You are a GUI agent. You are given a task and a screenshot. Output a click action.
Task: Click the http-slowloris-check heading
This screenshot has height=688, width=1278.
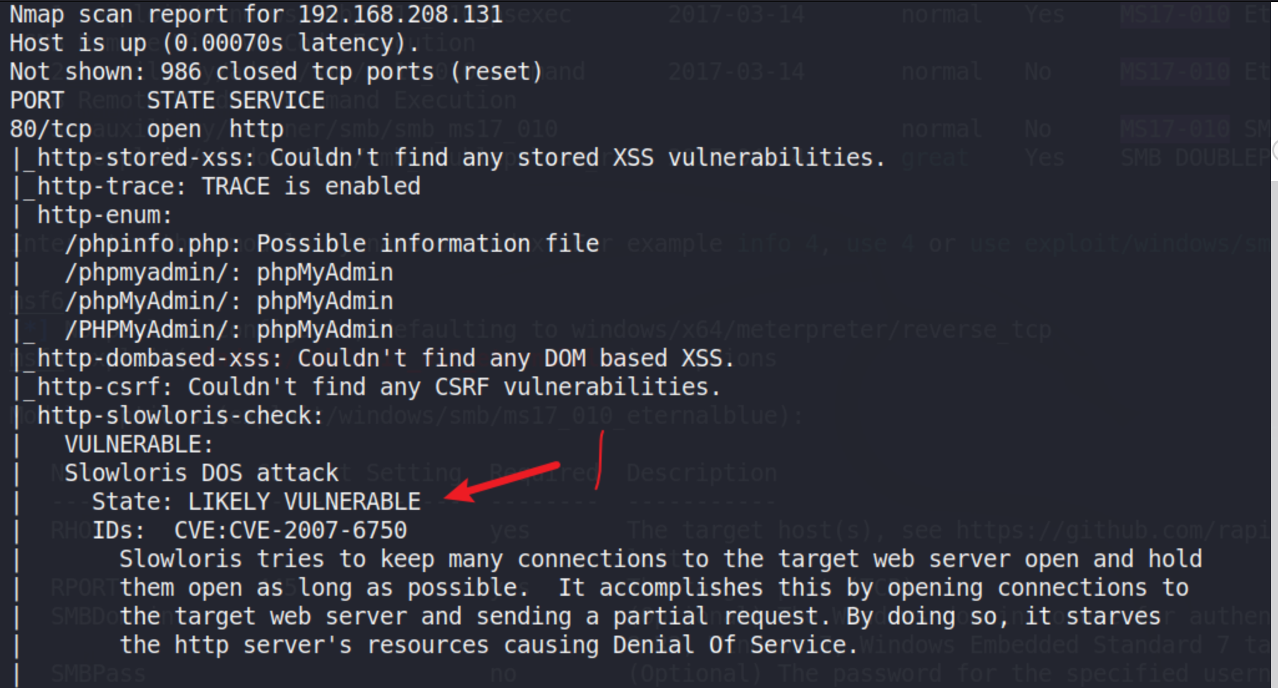tap(180, 416)
